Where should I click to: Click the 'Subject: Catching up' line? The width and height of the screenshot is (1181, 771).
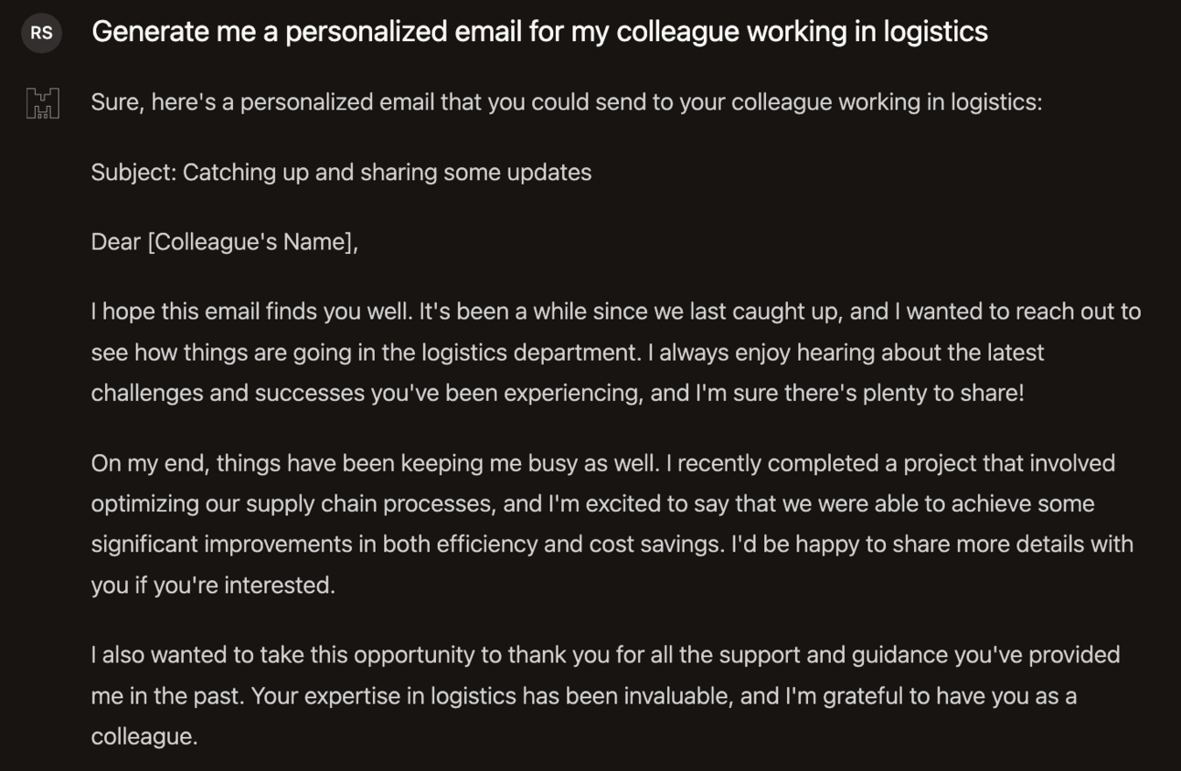340,172
